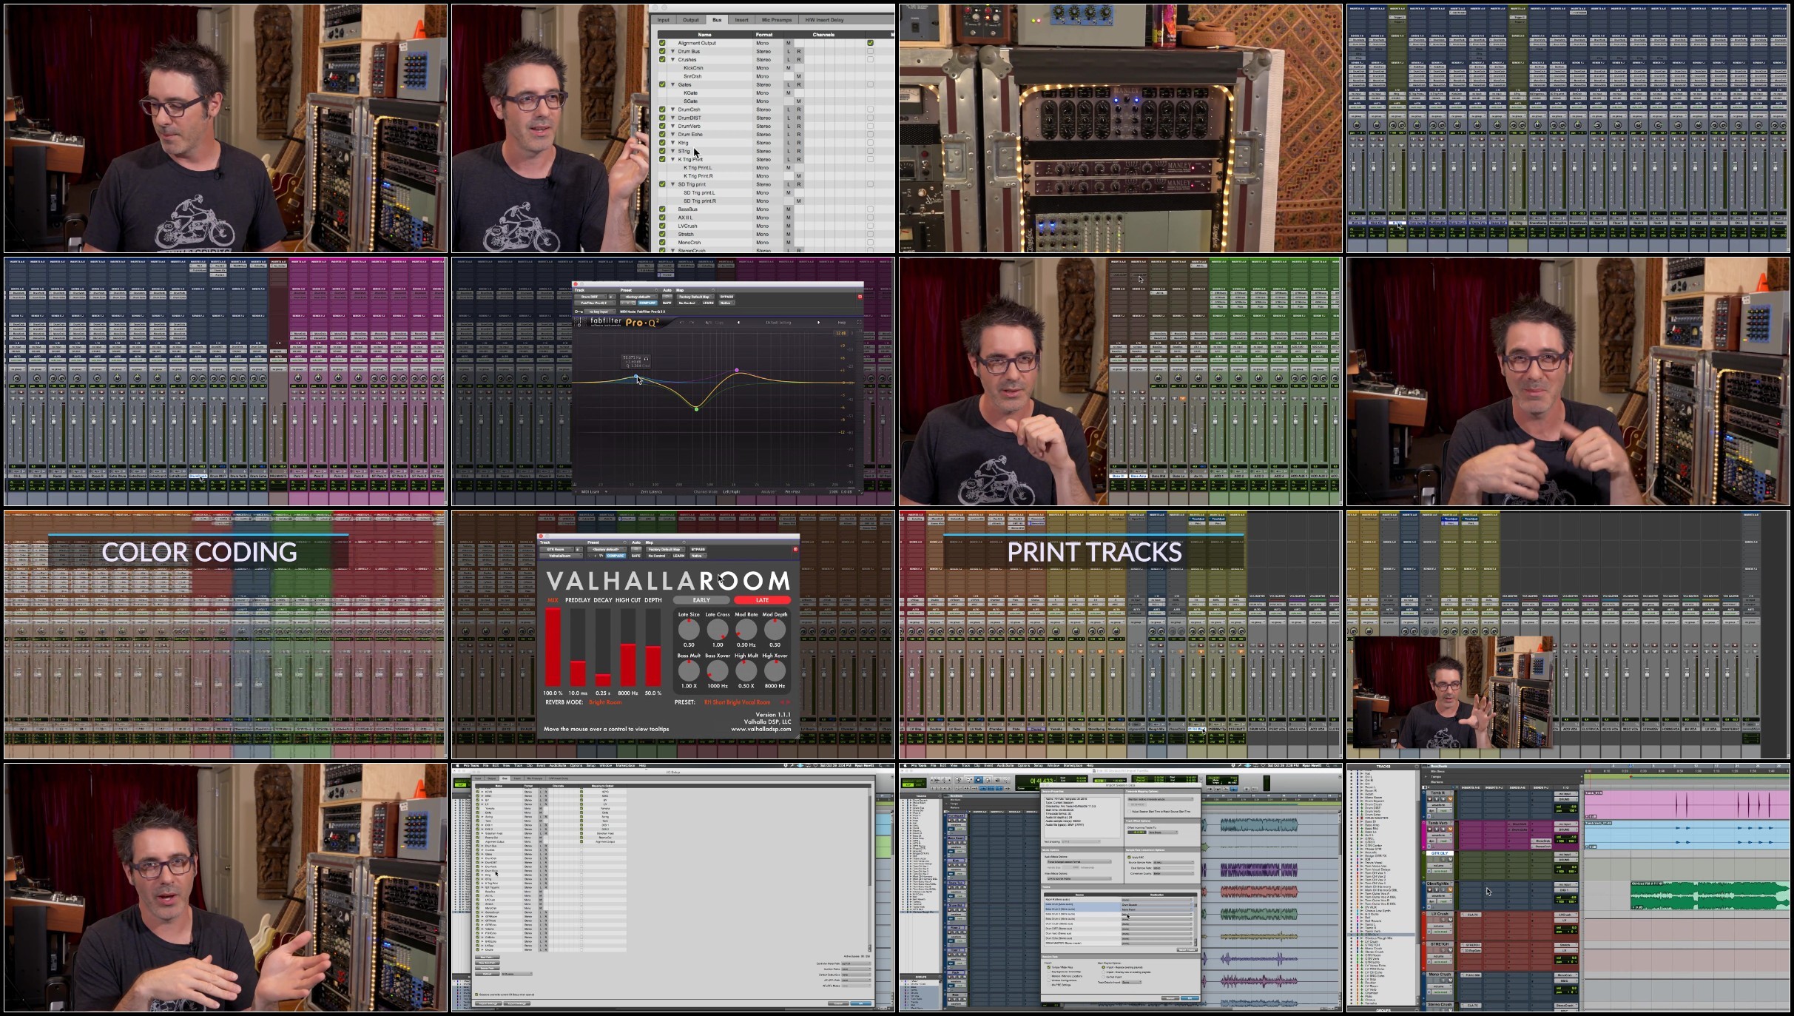
Task: Click the green EQ band node in Pro-Q 2
Action: [696, 408]
